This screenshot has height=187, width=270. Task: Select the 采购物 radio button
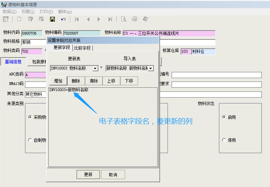tap(30, 117)
